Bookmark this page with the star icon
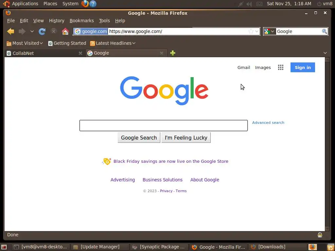 coord(251,32)
